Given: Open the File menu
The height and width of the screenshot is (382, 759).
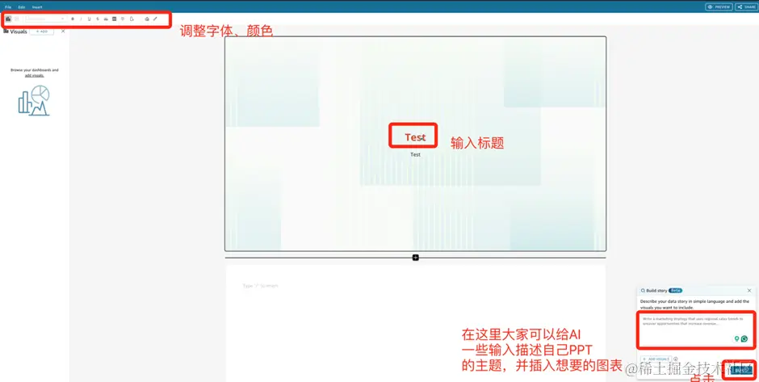Looking at the screenshot, I should 8,7.
